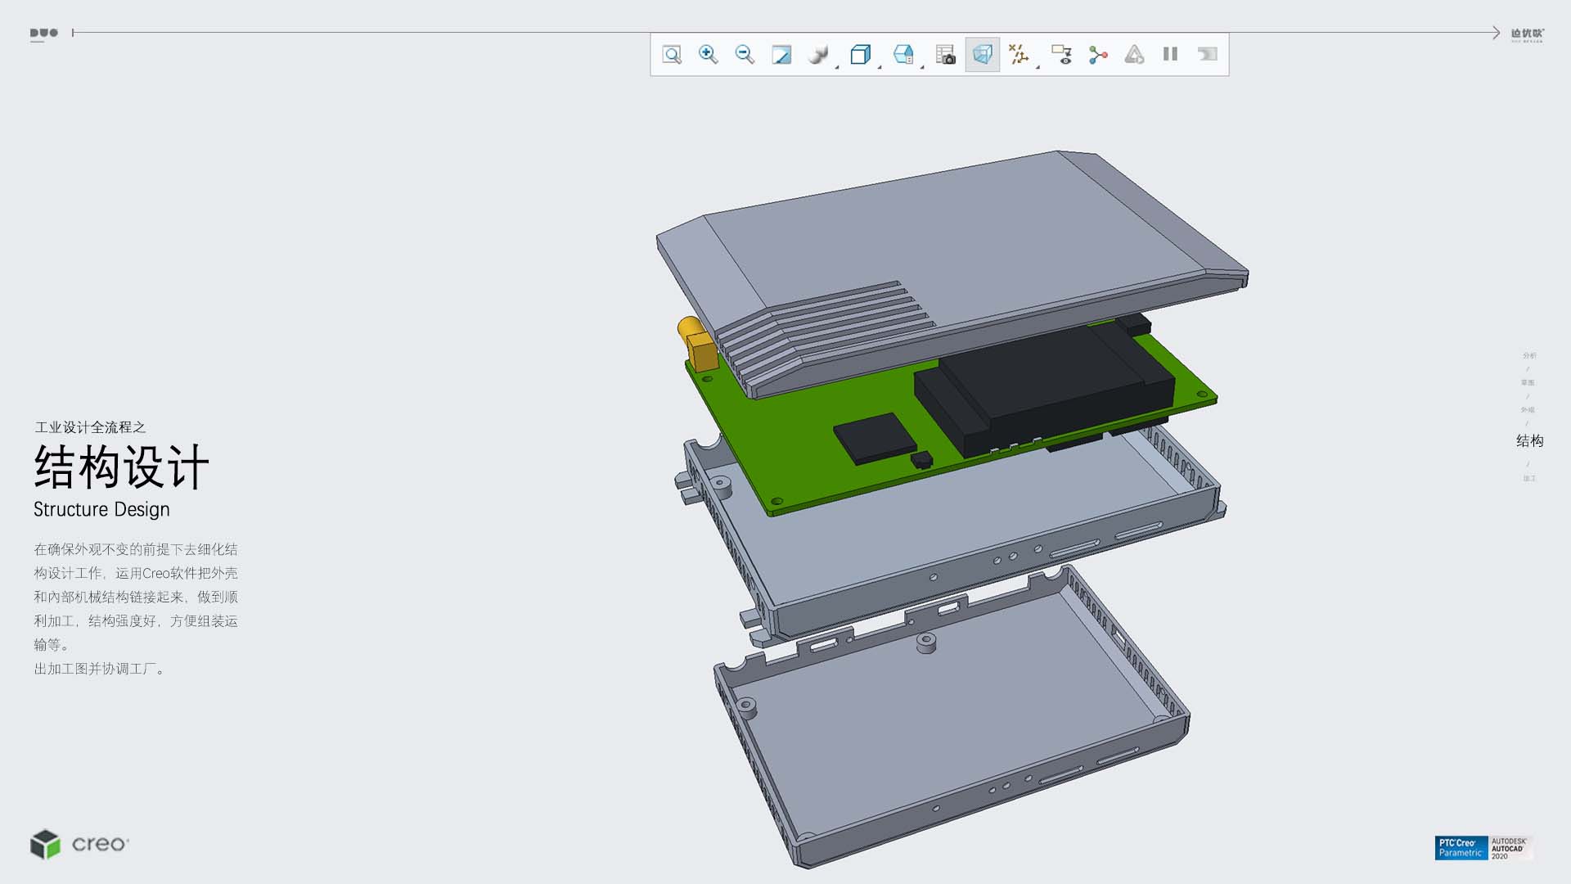Click the Display Style cube icon
The height and width of the screenshot is (884, 1571).
click(x=859, y=55)
